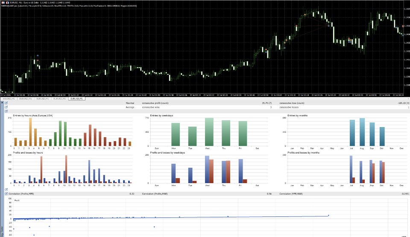This screenshot has width=410, height=237.
Task: Click the 'consecutive loss (count)' label
Action: 292,103
